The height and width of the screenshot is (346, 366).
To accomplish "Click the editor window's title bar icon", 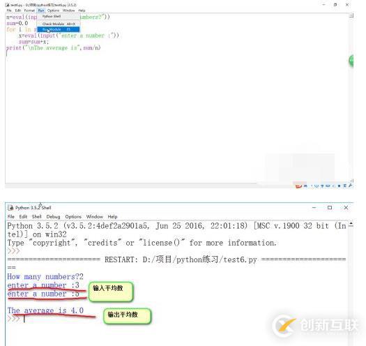I will 7,5.
